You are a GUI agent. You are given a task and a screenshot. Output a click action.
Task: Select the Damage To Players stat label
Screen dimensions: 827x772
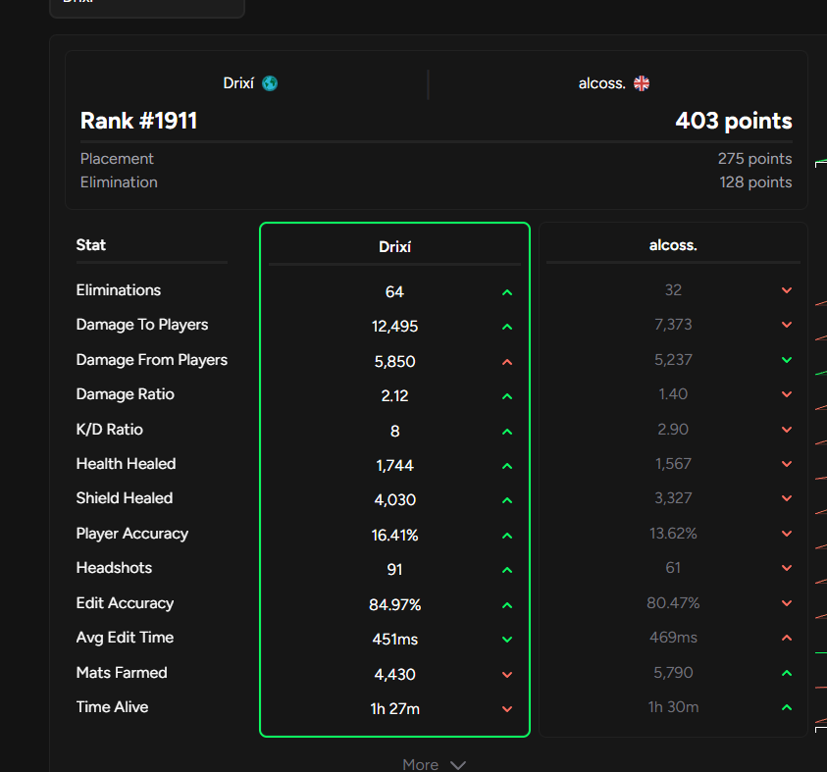(x=142, y=325)
